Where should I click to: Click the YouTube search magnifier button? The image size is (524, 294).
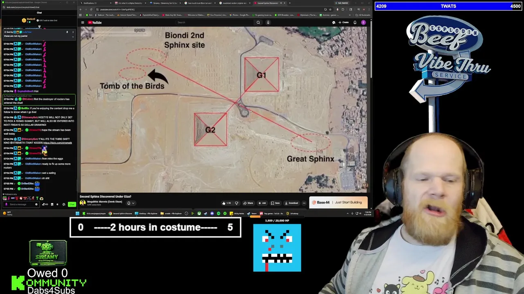pyautogui.click(x=258, y=22)
